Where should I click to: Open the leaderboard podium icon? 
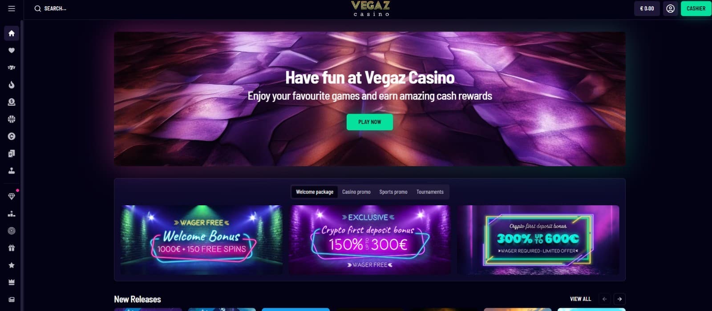tap(12, 214)
